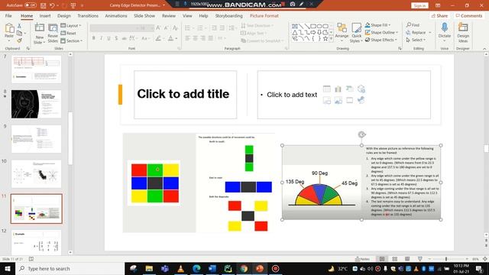489x275 pixels.
Task: Open the Reuse Slides pane
Action: click(53, 34)
